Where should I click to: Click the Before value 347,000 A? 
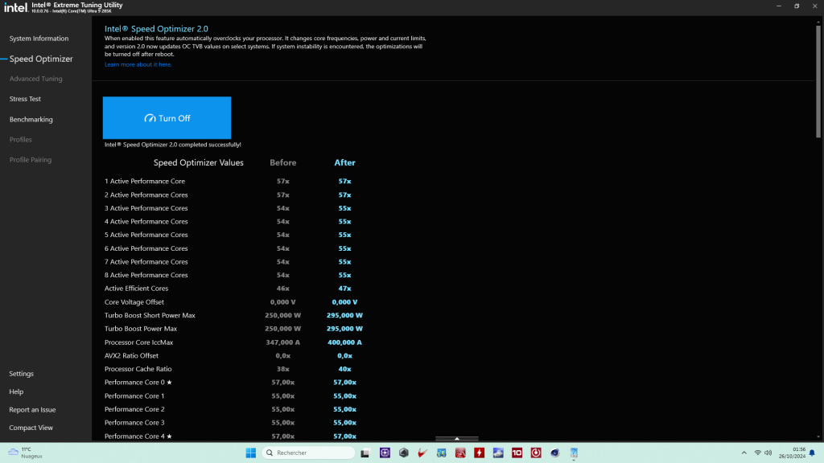tap(282, 342)
